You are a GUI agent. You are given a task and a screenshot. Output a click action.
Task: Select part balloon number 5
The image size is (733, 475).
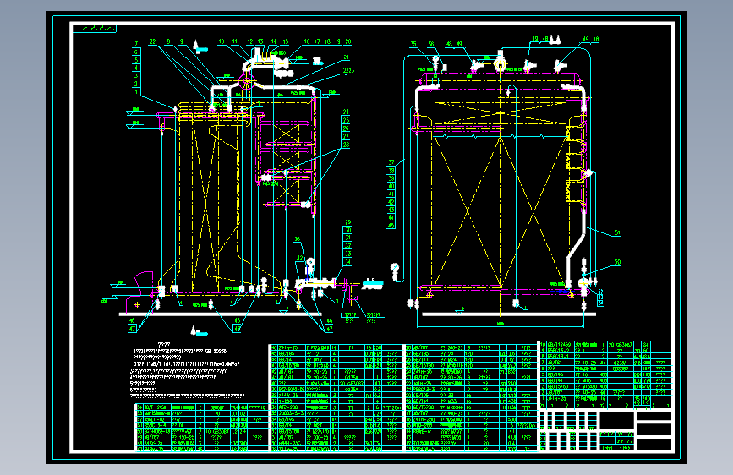136,60
